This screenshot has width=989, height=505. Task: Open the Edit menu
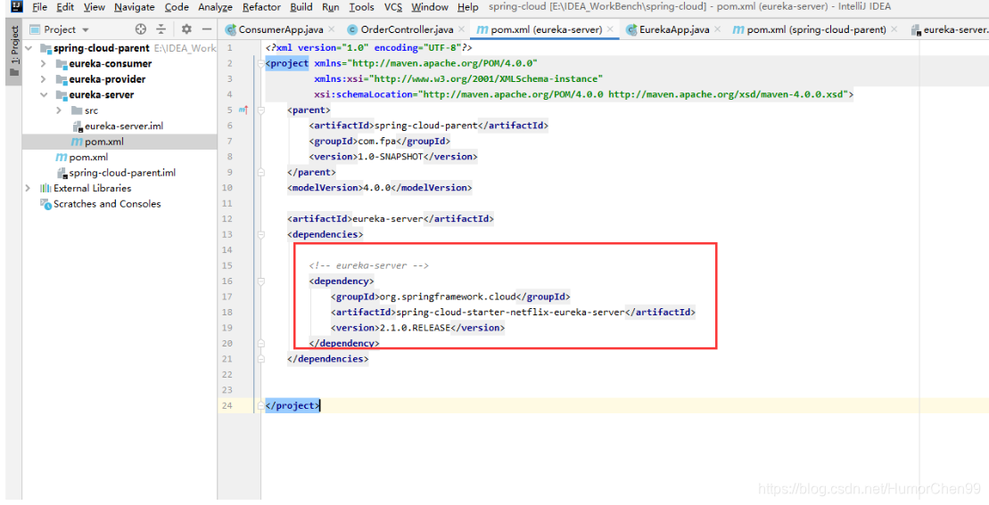tap(65, 7)
